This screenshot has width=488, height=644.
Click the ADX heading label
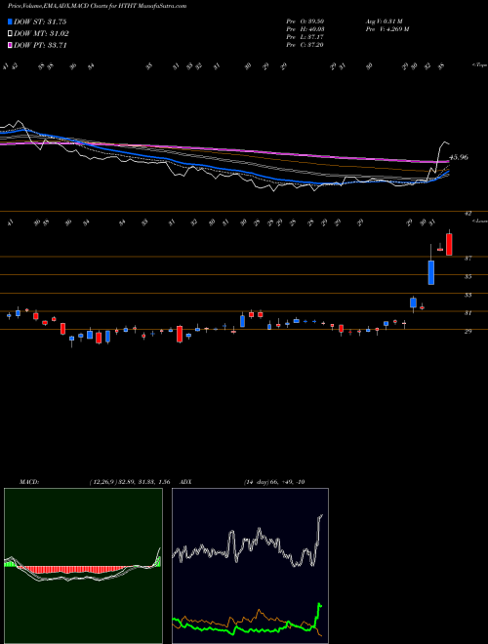(x=186, y=482)
